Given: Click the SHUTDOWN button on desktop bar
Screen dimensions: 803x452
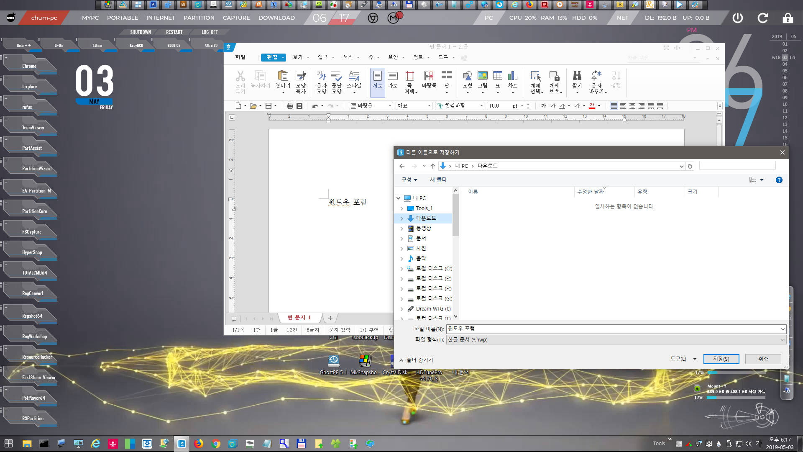Looking at the screenshot, I should click(140, 32).
